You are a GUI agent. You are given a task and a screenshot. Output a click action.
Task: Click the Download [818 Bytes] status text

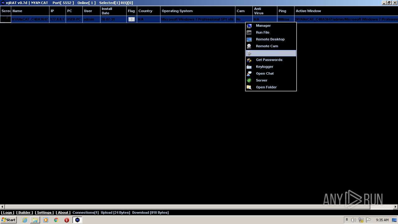click(x=150, y=212)
